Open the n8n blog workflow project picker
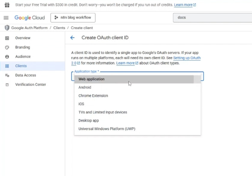Image resolution: width=252 pixels, height=176 pixels. click(73, 18)
